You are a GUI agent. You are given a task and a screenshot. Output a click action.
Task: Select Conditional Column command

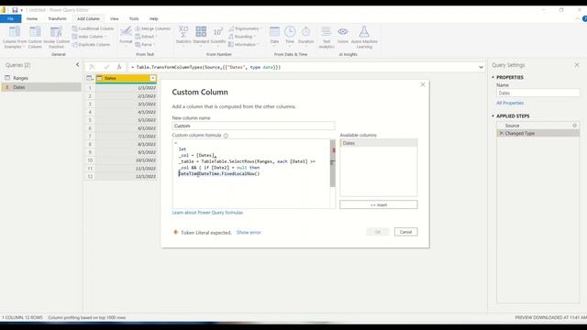[x=93, y=28]
